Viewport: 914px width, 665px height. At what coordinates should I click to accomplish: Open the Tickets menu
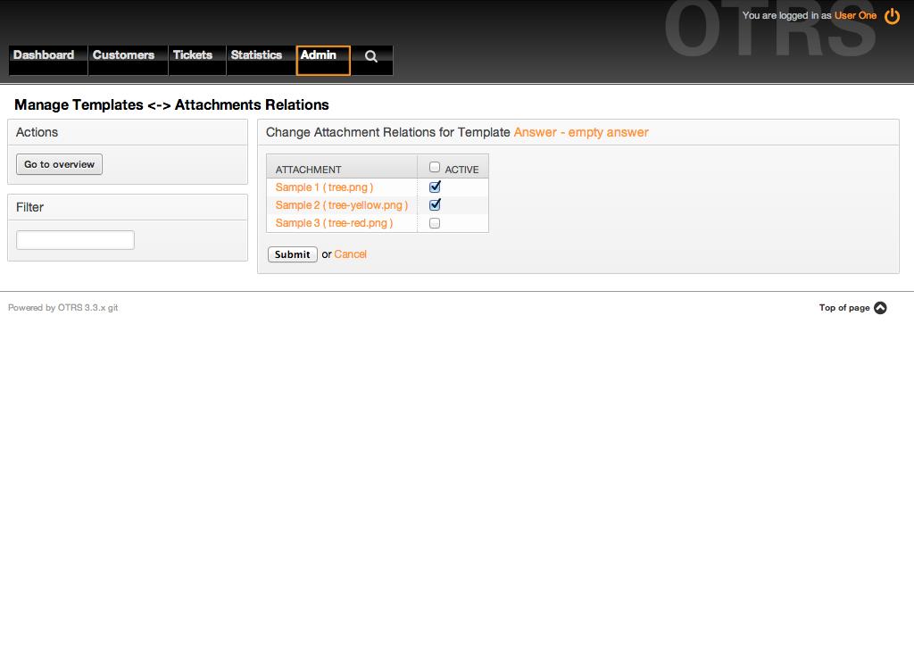[193, 55]
